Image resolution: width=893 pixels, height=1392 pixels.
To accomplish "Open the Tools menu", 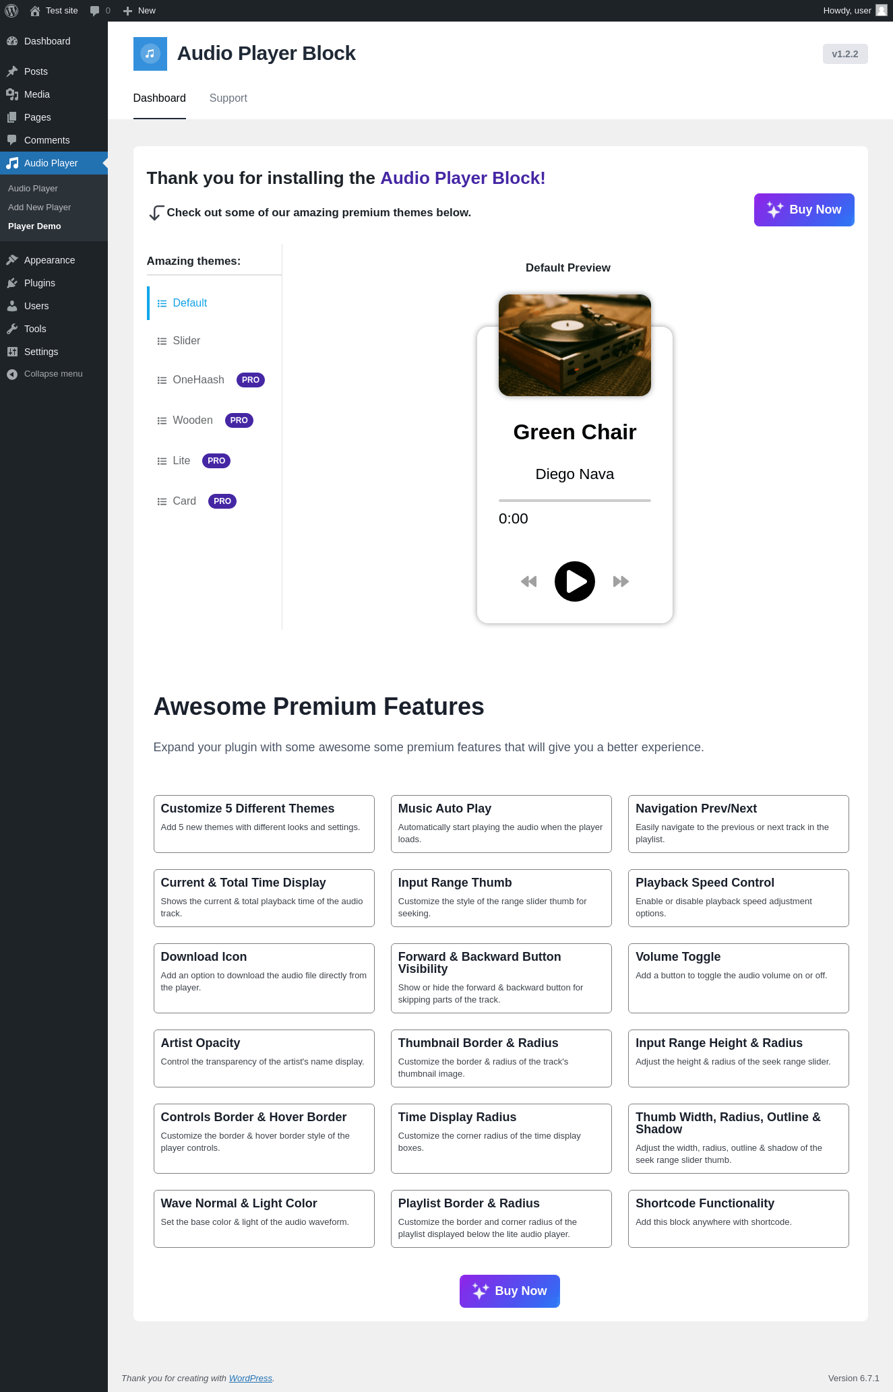I will [x=54, y=329].
